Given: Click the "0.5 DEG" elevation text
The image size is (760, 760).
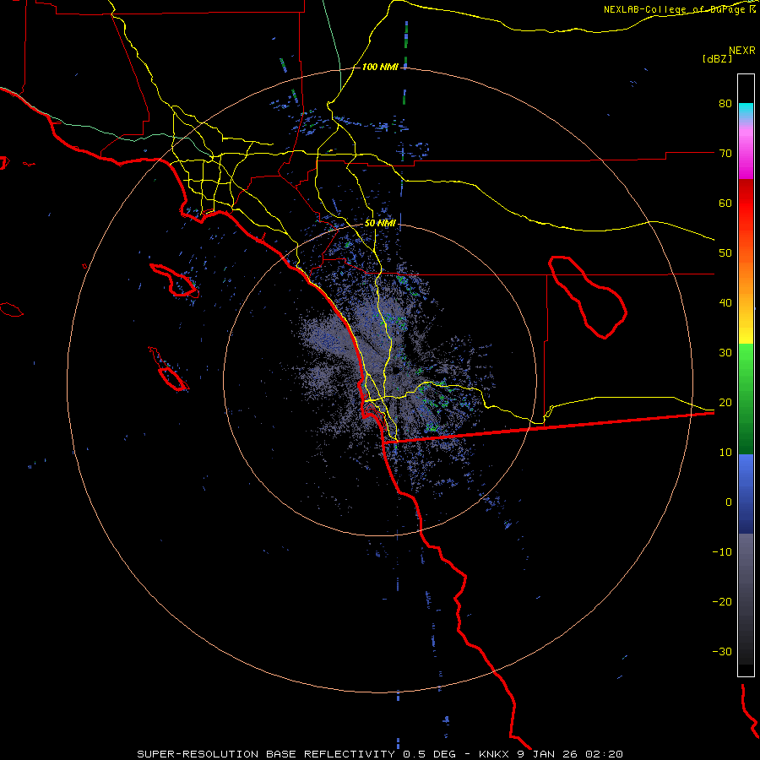Looking at the screenshot, I should click(429, 754).
